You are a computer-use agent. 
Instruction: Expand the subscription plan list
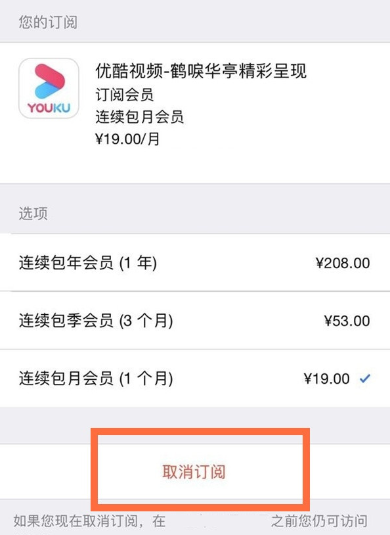[x=33, y=214]
